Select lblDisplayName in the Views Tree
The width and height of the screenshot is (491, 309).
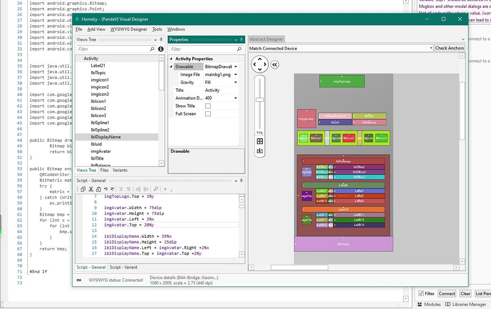tap(106, 137)
